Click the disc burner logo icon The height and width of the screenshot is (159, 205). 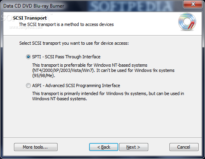[187, 22]
